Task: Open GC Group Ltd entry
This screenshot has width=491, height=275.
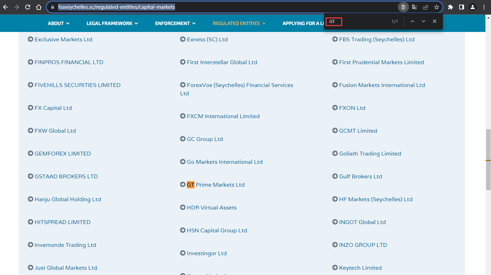Action: click(x=205, y=139)
